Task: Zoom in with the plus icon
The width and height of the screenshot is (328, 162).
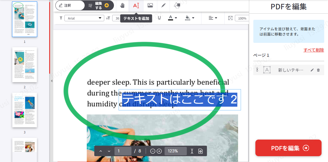Action: (159, 151)
